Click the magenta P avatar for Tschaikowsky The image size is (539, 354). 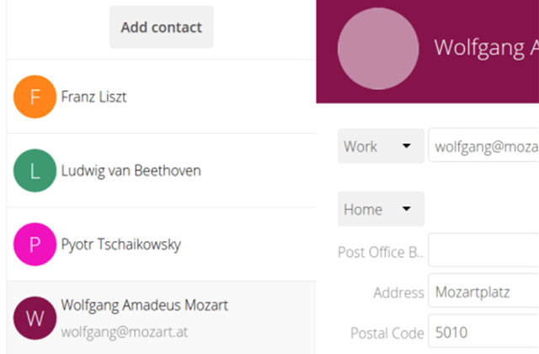point(35,245)
